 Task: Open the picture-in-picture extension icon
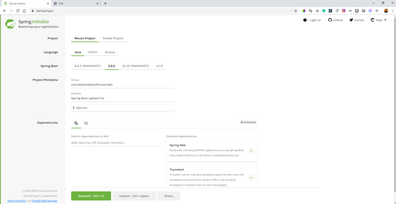tap(364, 11)
